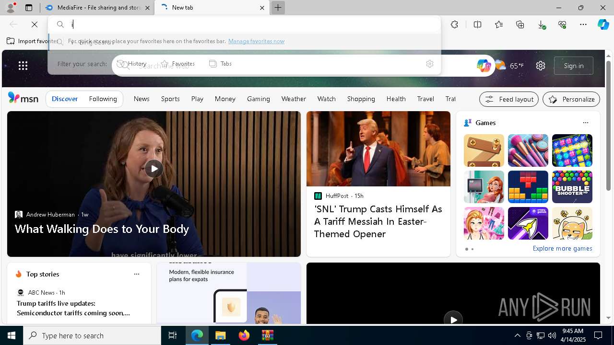This screenshot has width=614, height=345.
Task: Toggle split screen view
Action: [477, 24]
